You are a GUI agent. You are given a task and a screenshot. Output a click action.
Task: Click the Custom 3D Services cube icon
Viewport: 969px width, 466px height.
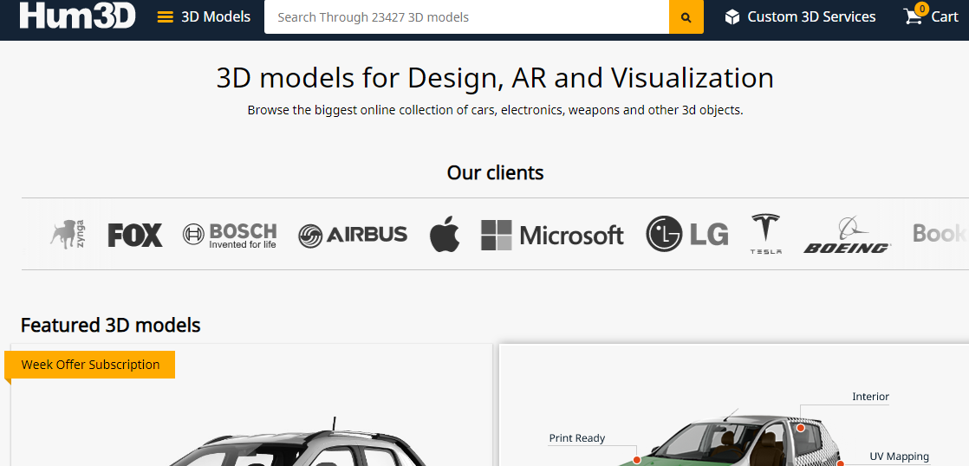pos(732,17)
